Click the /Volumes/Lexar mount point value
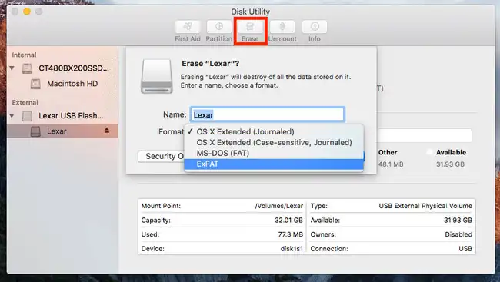 click(x=278, y=206)
